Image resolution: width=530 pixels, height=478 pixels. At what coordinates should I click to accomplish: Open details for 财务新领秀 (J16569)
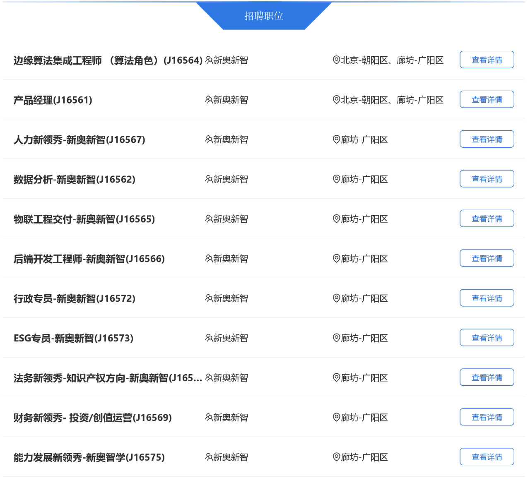point(487,417)
